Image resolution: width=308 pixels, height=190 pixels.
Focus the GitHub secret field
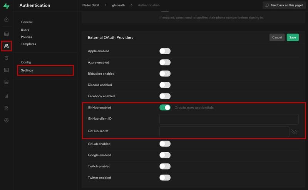point(224,132)
